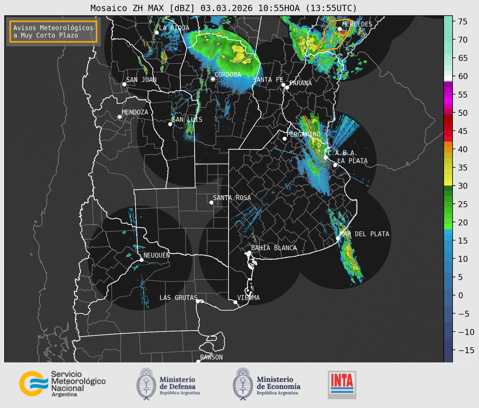Click the Avisos Meteorológicos a Muy Corto Plazo legend box
Viewport: 479px width, 408px height.
(53, 31)
